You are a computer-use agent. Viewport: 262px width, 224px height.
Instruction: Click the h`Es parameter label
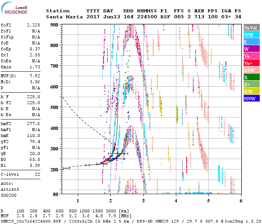(6, 115)
